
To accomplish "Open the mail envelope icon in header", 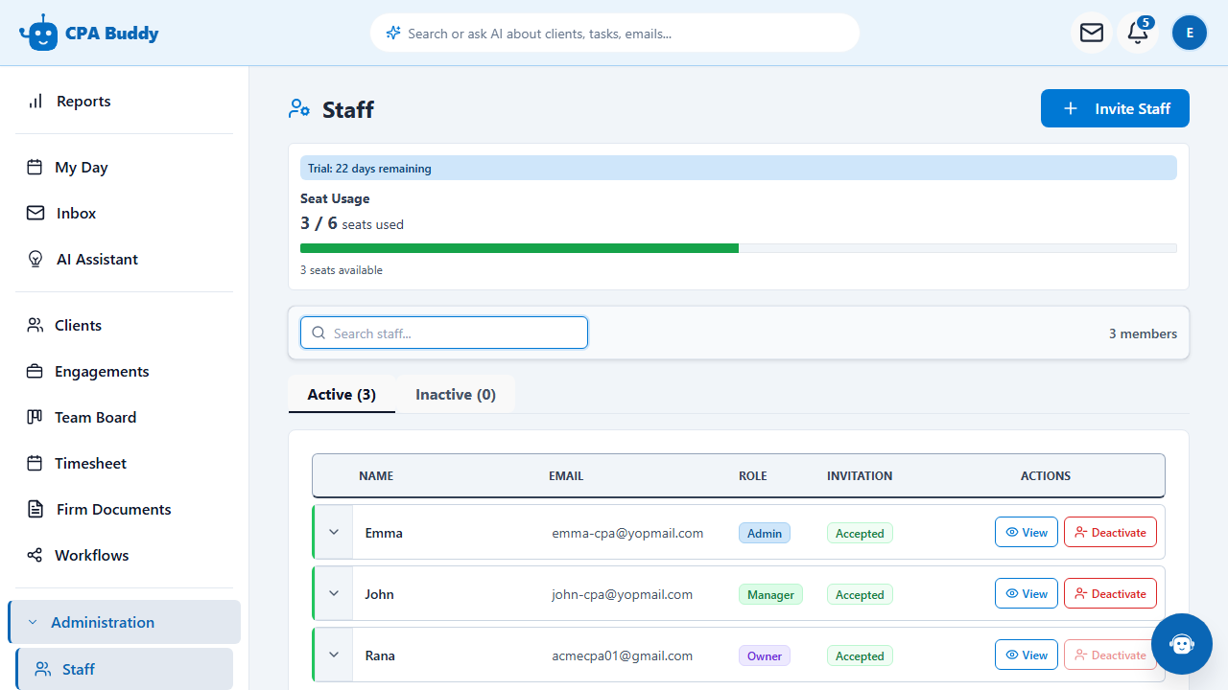I will (x=1092, y=33).
